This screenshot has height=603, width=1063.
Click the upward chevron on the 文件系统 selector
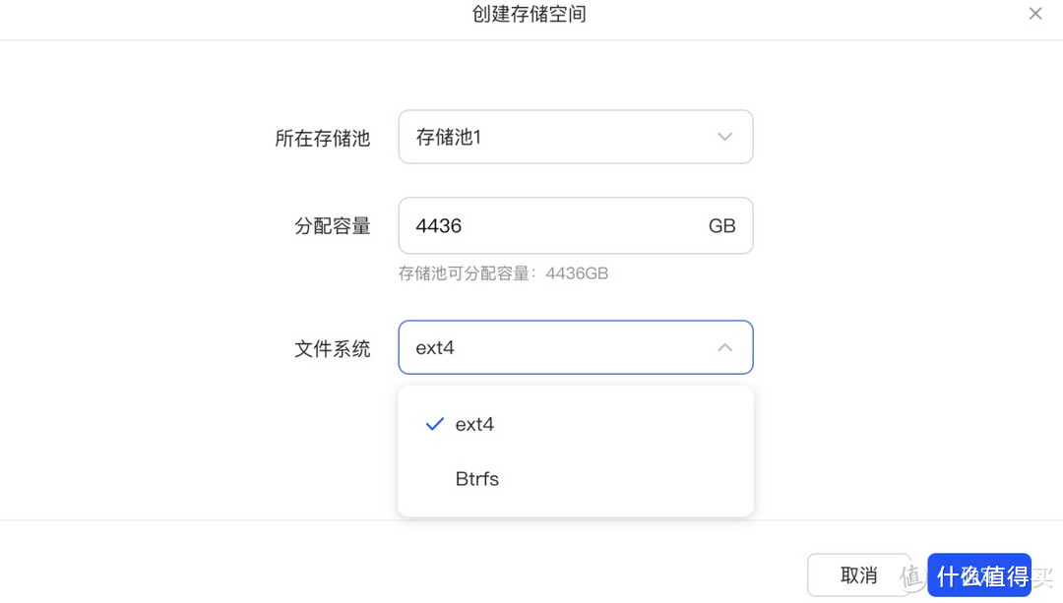[724, 347]
